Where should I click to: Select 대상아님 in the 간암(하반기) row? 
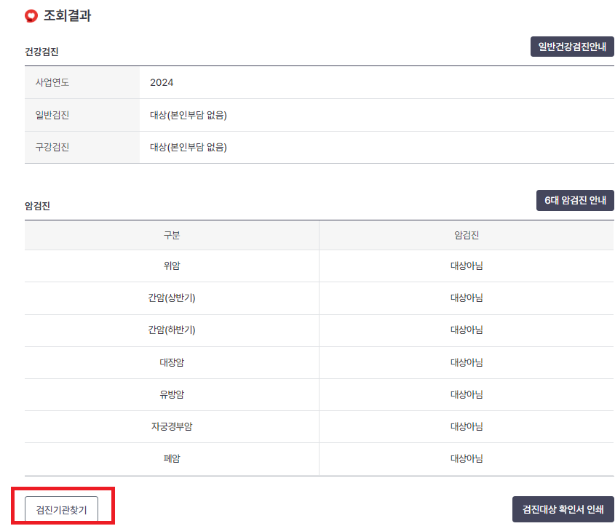[467, 330]
